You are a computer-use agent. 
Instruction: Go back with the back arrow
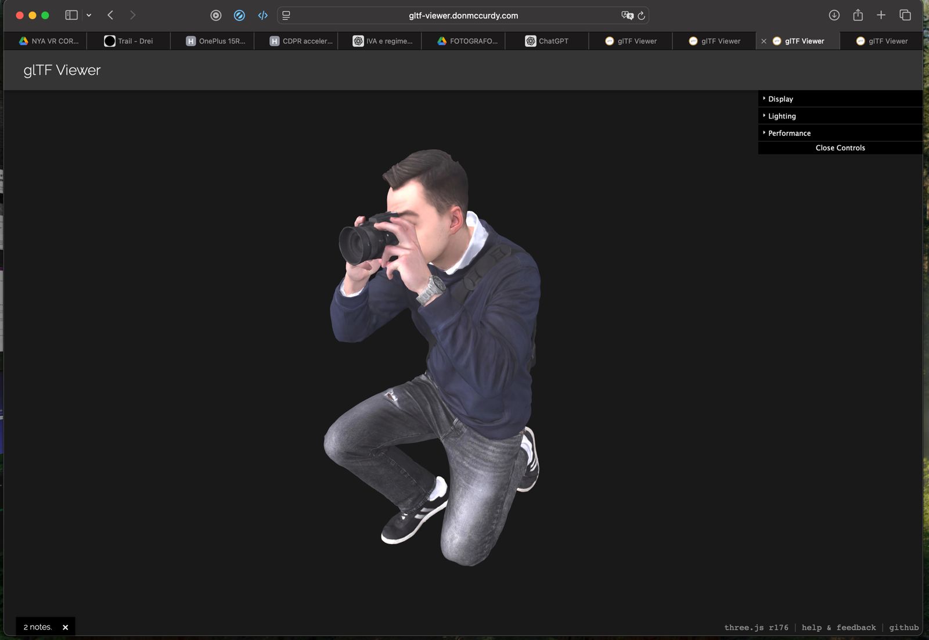click(110, 15)
